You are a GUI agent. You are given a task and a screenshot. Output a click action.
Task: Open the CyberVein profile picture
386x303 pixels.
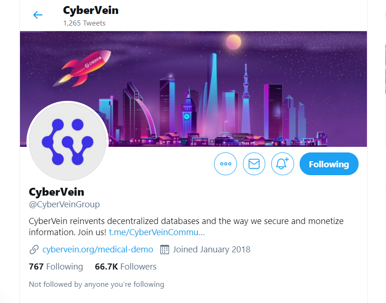tap(67, 142)
